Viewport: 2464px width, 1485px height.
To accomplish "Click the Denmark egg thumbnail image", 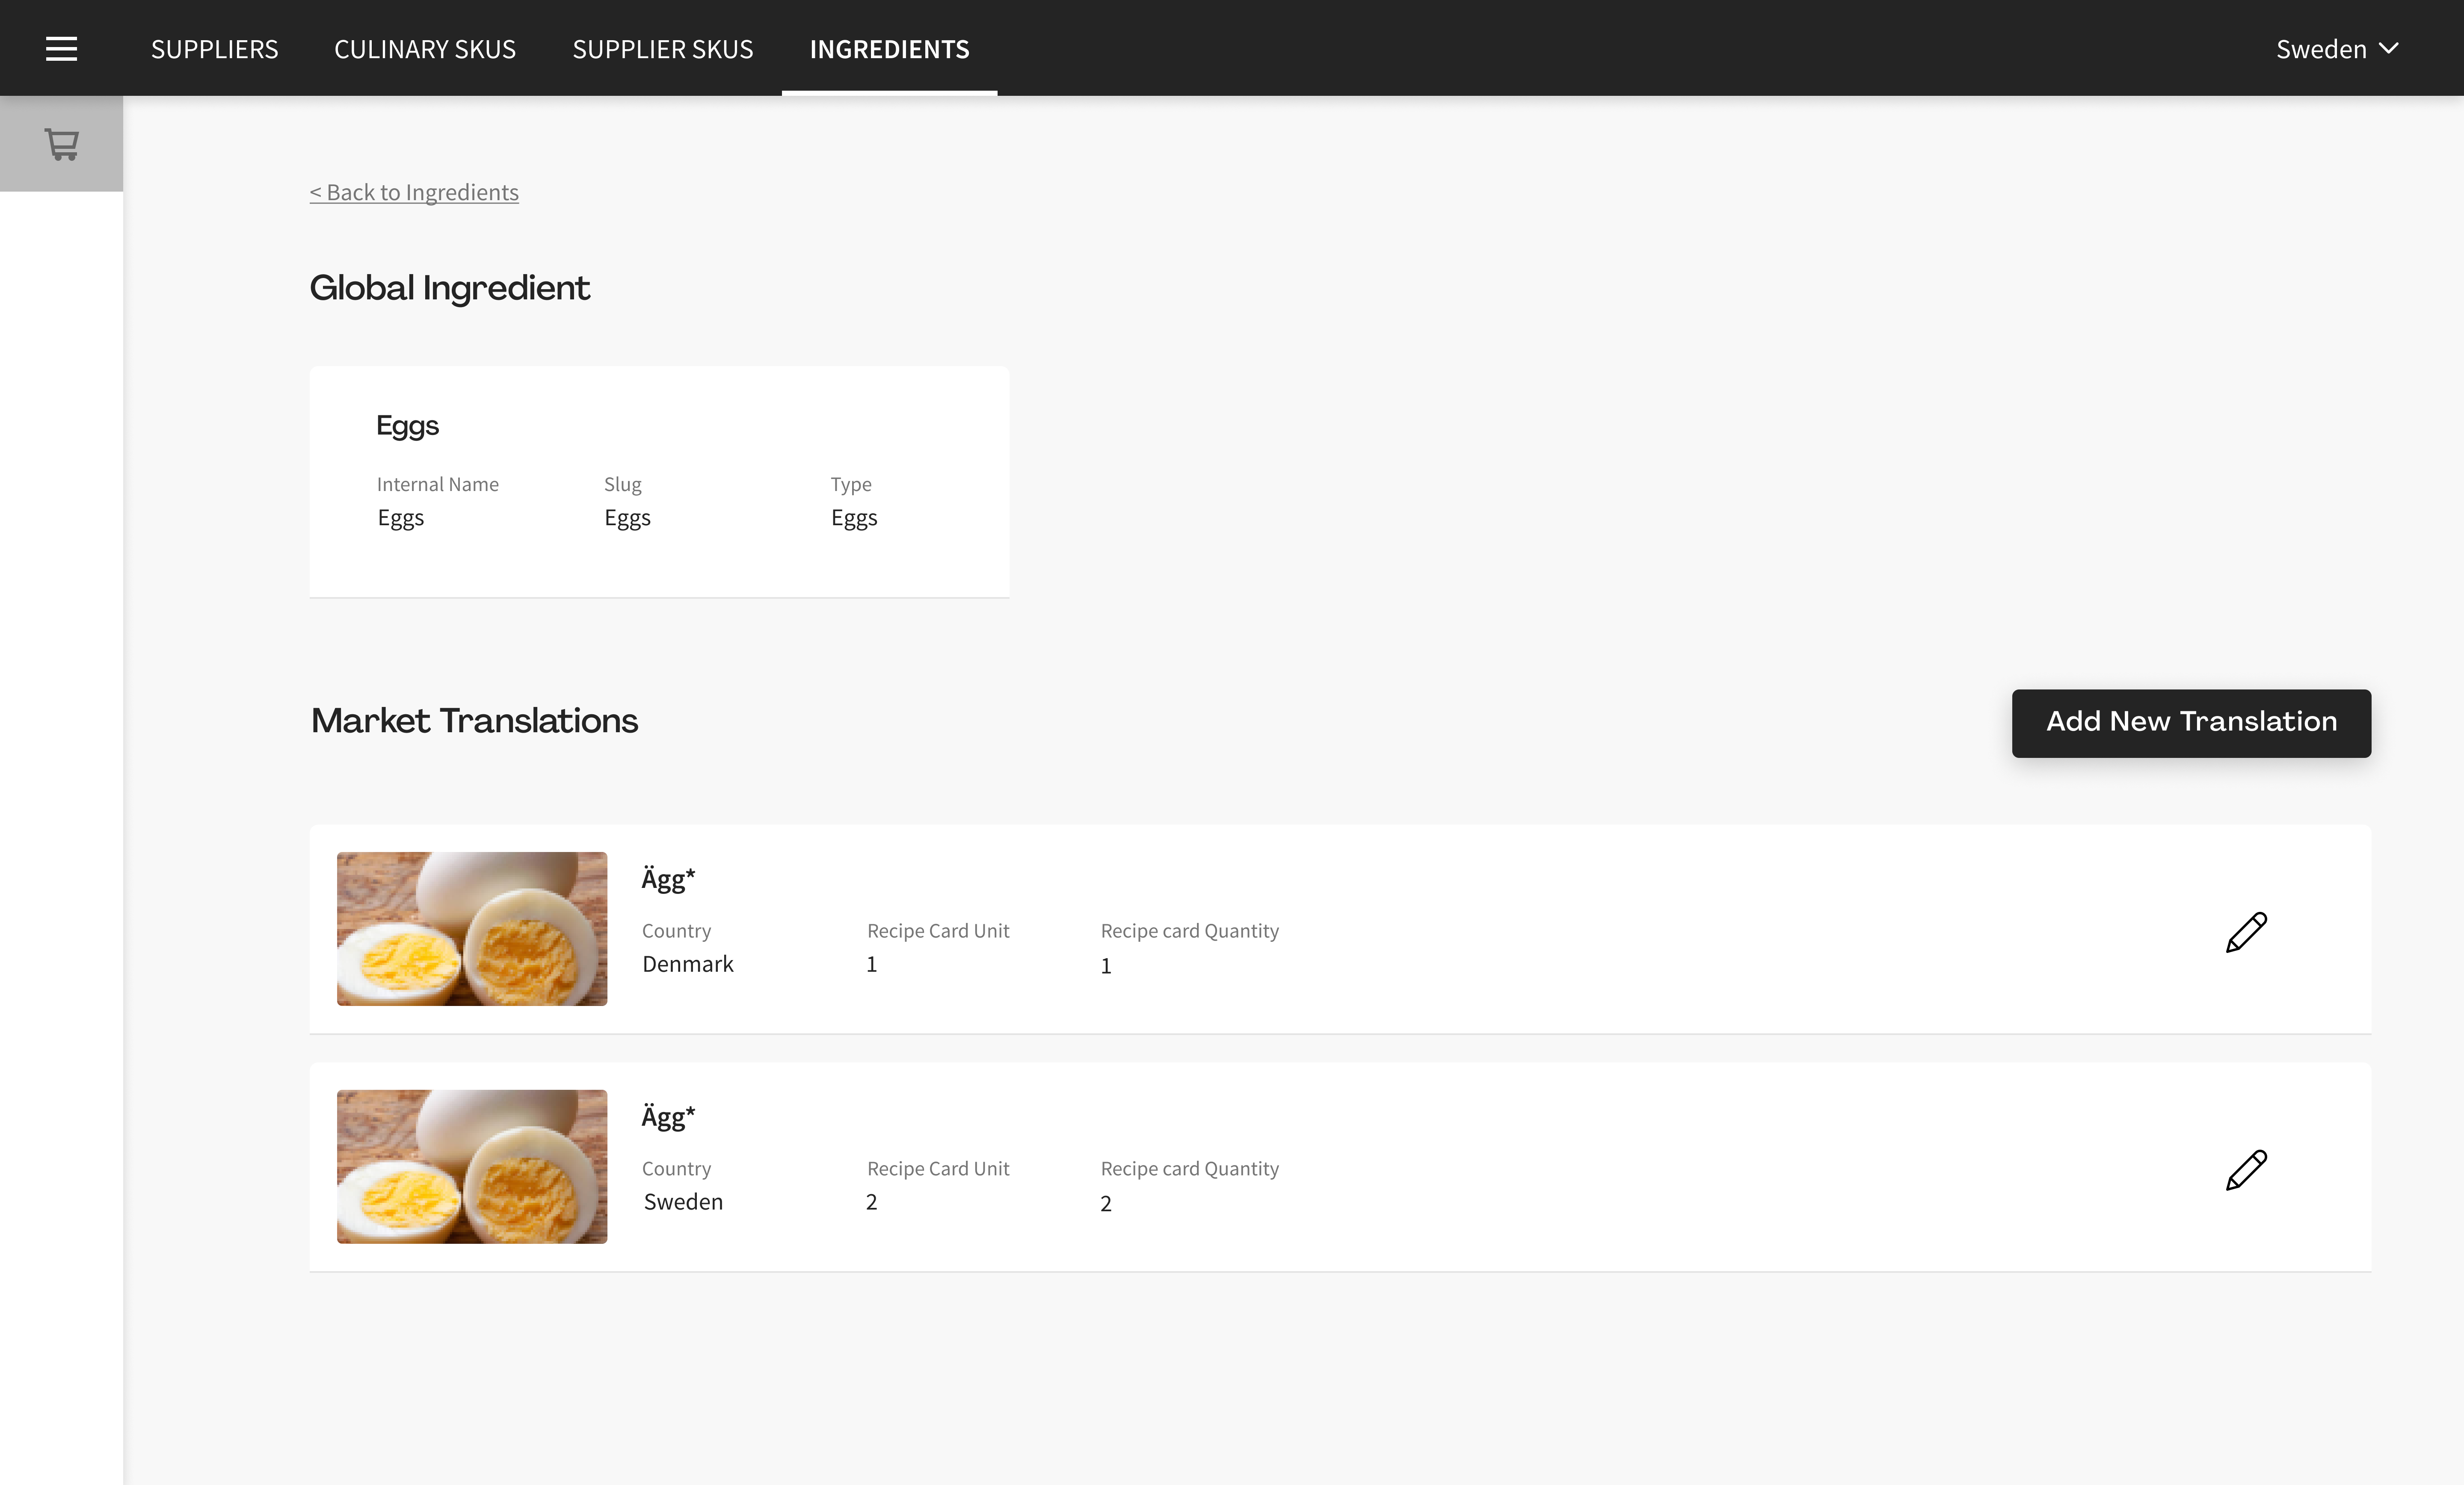I will pyautogui.click(x=471, y=929).
